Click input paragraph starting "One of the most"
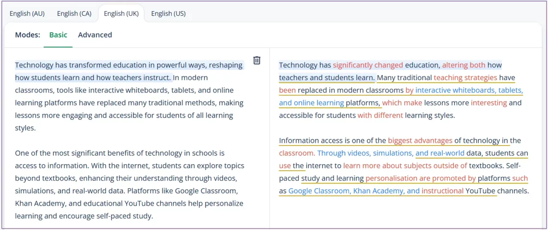 point(128,184)
